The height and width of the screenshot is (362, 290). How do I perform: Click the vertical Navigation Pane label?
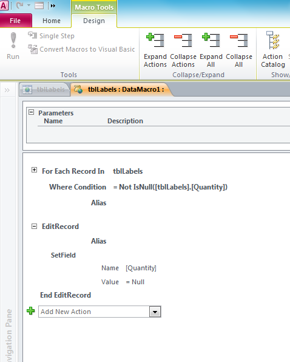[8, 335]
